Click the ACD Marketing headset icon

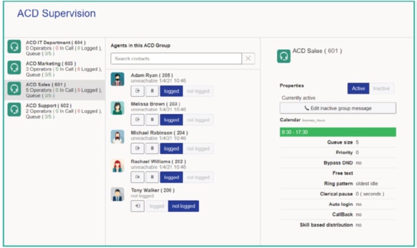14,68
